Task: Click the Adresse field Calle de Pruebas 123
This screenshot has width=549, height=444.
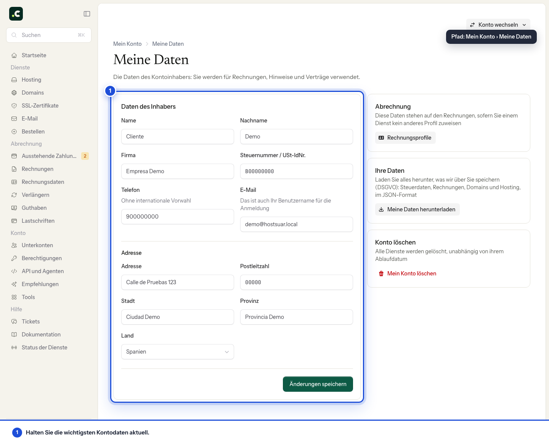Action: pos(178,282)
